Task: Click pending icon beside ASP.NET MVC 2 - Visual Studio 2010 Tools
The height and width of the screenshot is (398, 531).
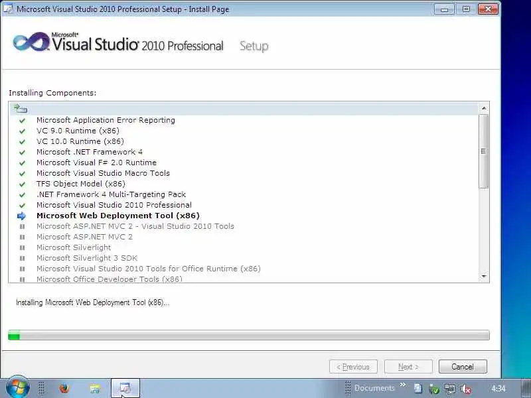Action: click(x=22, y=226)
